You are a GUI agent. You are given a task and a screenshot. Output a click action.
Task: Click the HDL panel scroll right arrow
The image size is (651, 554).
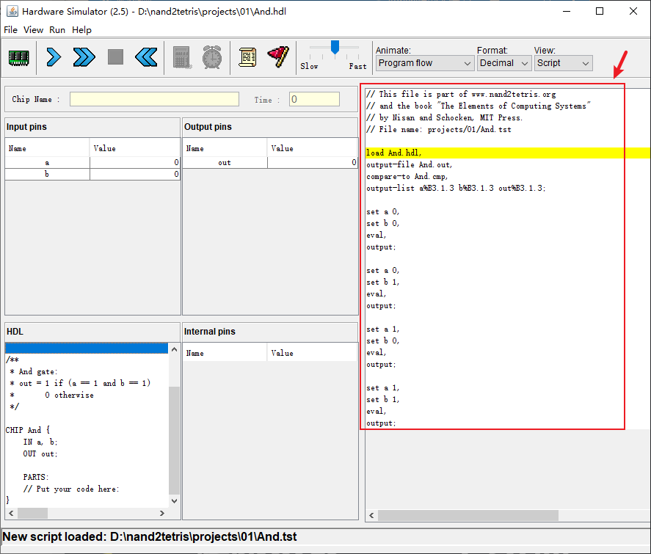[162, 514]
